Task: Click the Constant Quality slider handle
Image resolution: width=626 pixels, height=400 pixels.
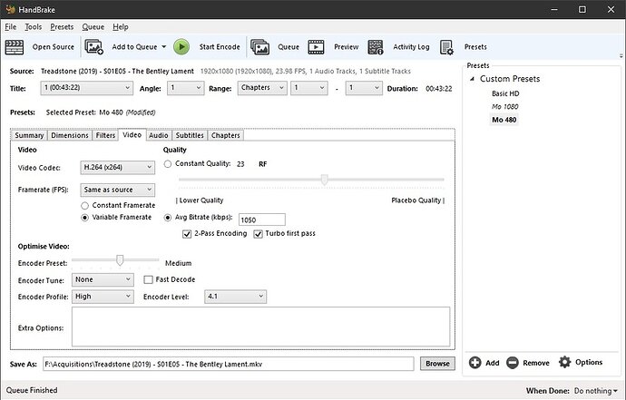Action: [325, 180]
